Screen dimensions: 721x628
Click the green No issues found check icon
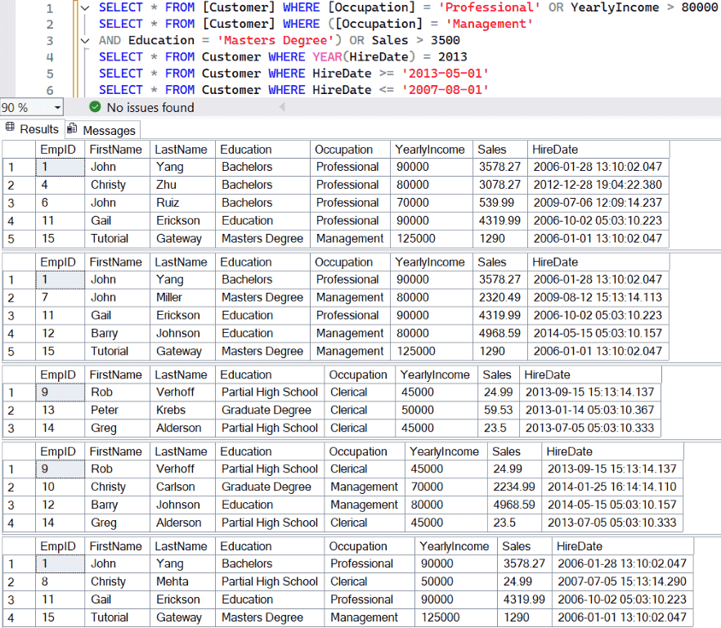tap(96, 107)
